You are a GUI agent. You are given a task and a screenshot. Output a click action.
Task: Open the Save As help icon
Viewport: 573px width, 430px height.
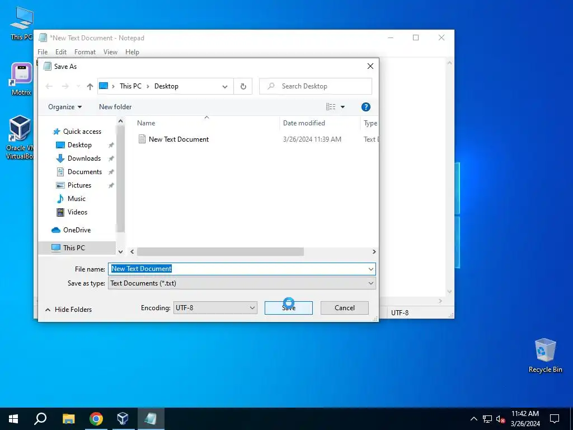click(x=365, y=107)
